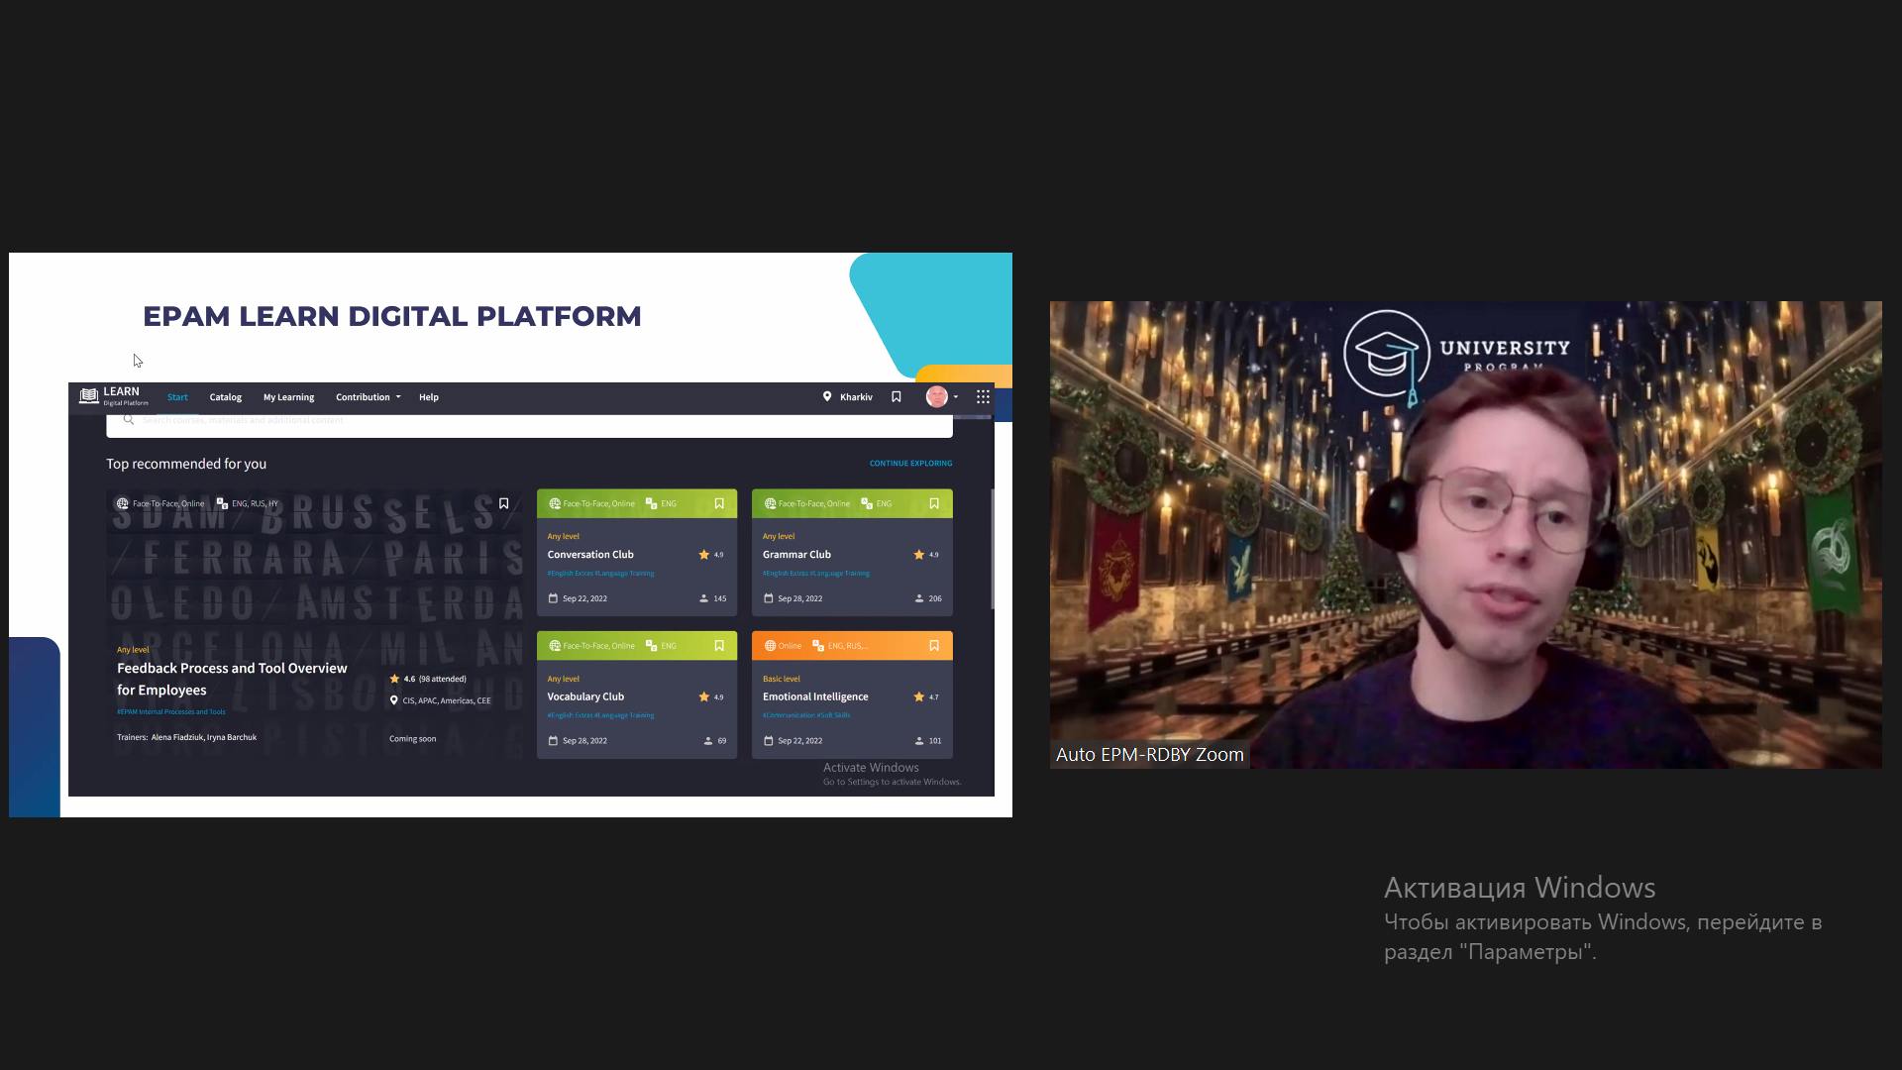Click the search magnifier icon

pos(128,420)
